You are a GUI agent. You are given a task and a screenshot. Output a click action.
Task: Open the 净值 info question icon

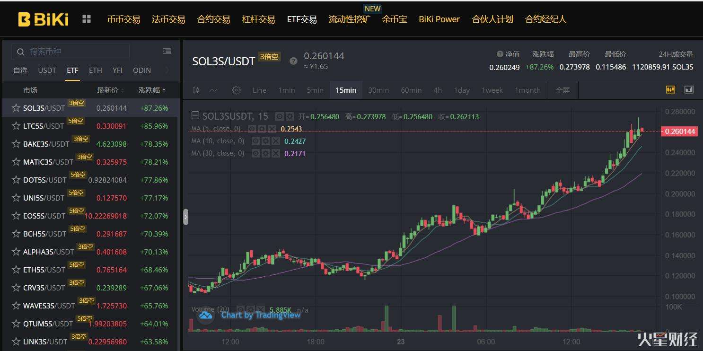(500, 54)
